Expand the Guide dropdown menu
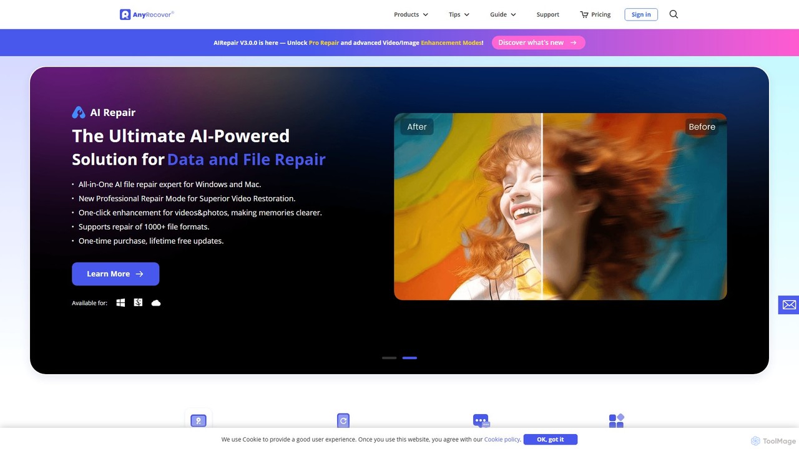This screenshot has width=799, height=449. (503, 14)
